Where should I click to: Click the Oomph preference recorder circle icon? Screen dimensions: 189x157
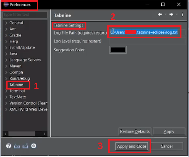(34, 146)
